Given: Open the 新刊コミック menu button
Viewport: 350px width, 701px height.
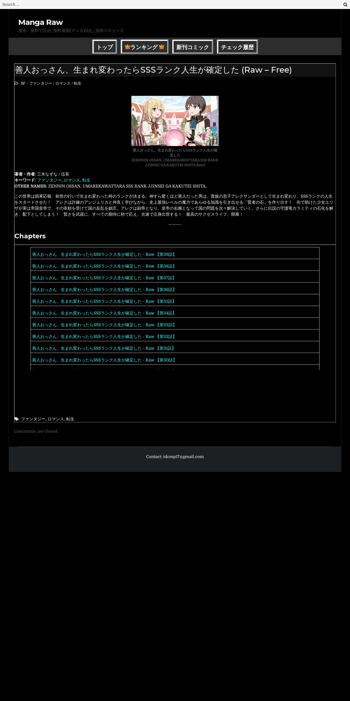Looking at the screenshot, I should pos(193,47).
